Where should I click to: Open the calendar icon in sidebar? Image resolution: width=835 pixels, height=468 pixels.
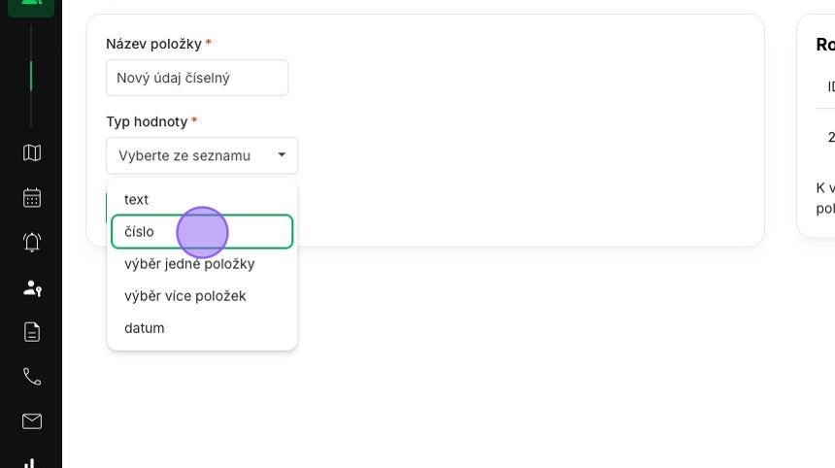tap(32, 197)
